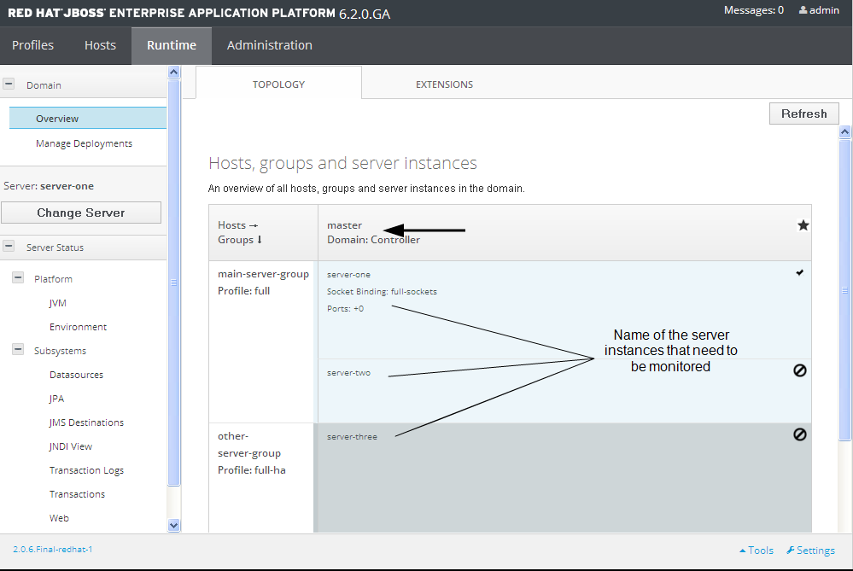This screenshot has width=853, height=571.
Task: Open the Datasources subsystem
Action: coord(76,375)
